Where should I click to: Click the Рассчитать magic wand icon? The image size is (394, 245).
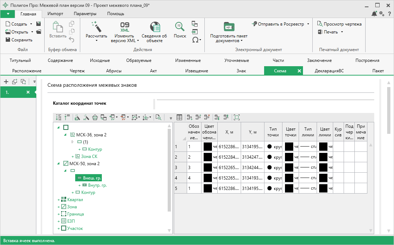(x=96, y=27)
